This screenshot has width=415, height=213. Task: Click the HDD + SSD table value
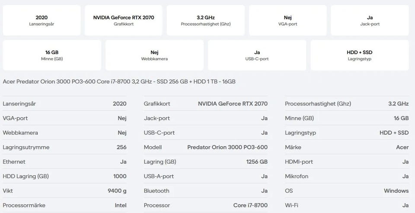[x=394, y=133]
